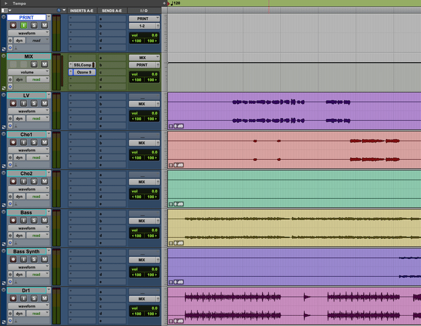421x326 pixels.
Task: Freeze the Bass track snowflake icon
Action: coord(10,235)
